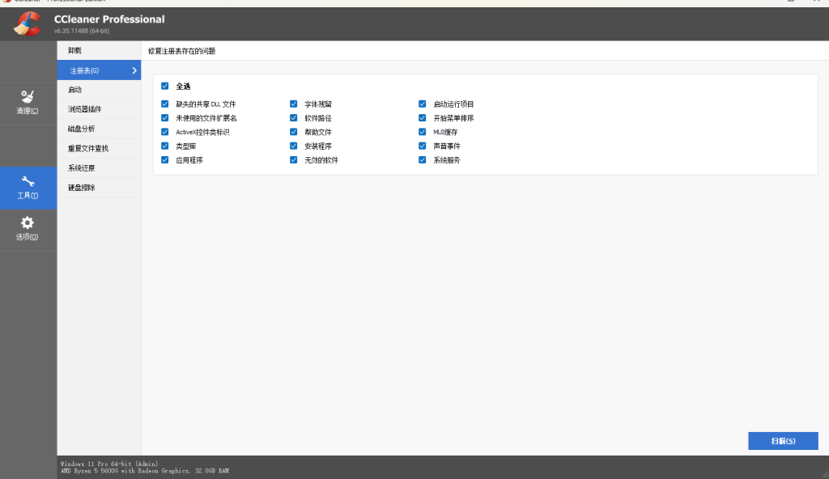829x479 pixels.
Task: Open 浏览器插件 browser plugins section
Action: (85, 109)
